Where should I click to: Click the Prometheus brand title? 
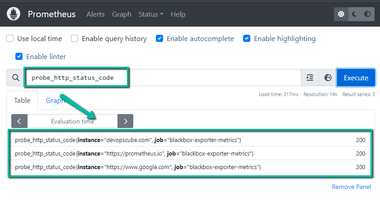(52, 14)
